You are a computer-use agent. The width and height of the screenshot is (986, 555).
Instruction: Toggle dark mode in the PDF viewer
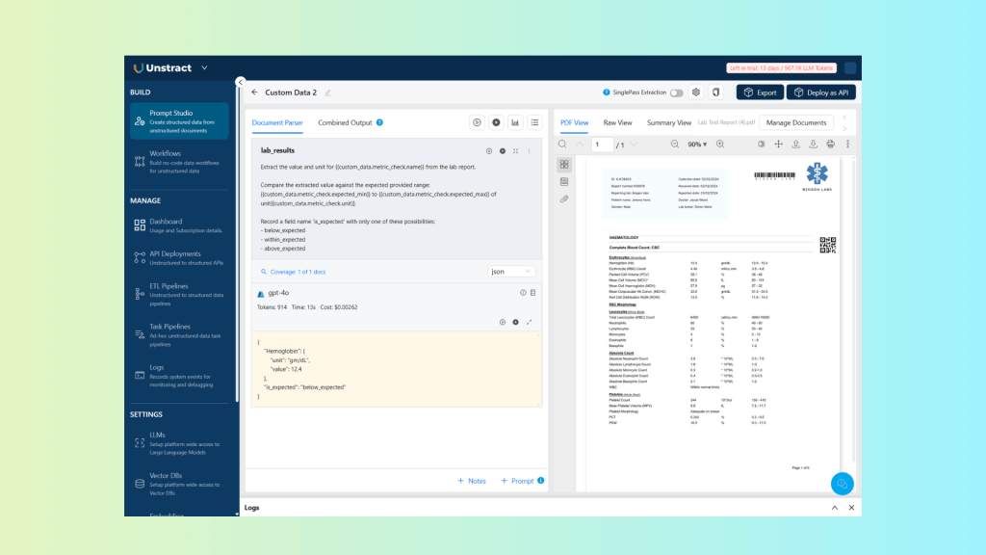coord(760,143)
